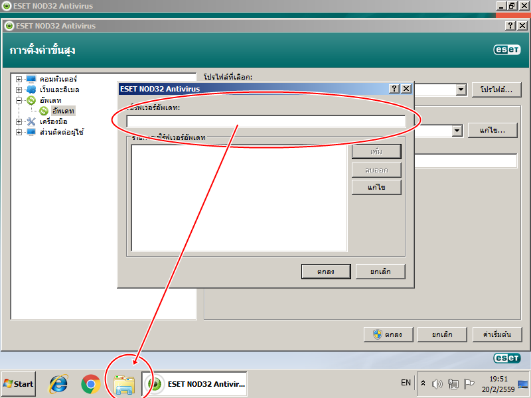Click the ลบออก (remove) button
The image size is (531, 398).
(x=376, y=170)
